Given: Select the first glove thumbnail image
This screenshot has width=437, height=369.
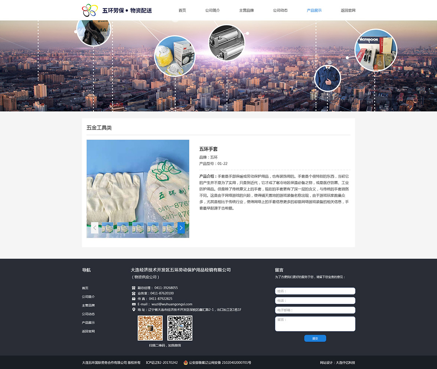Looking at the screenshot, I should point(108,228).
